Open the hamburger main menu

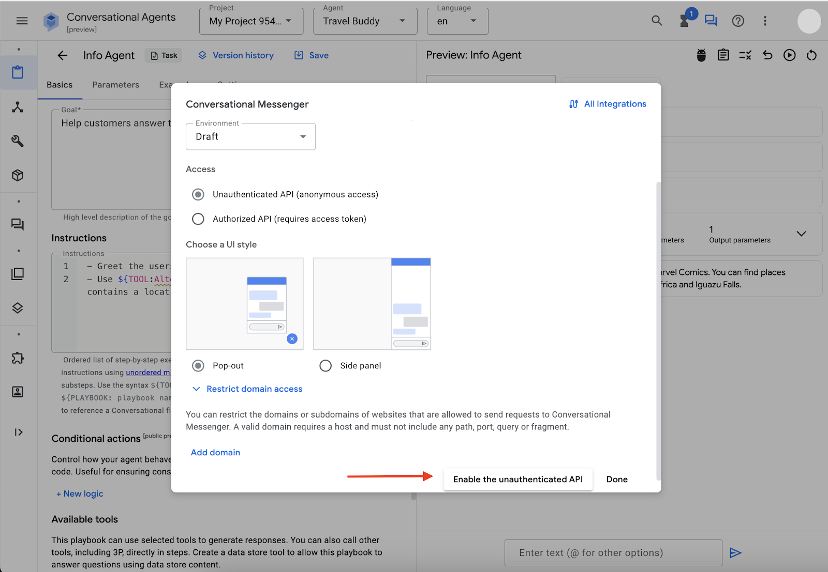[x=22, y=21]
